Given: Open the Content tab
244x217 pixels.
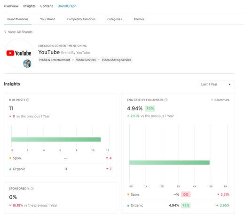Looking at the screenshot, I should click(47, 6).
